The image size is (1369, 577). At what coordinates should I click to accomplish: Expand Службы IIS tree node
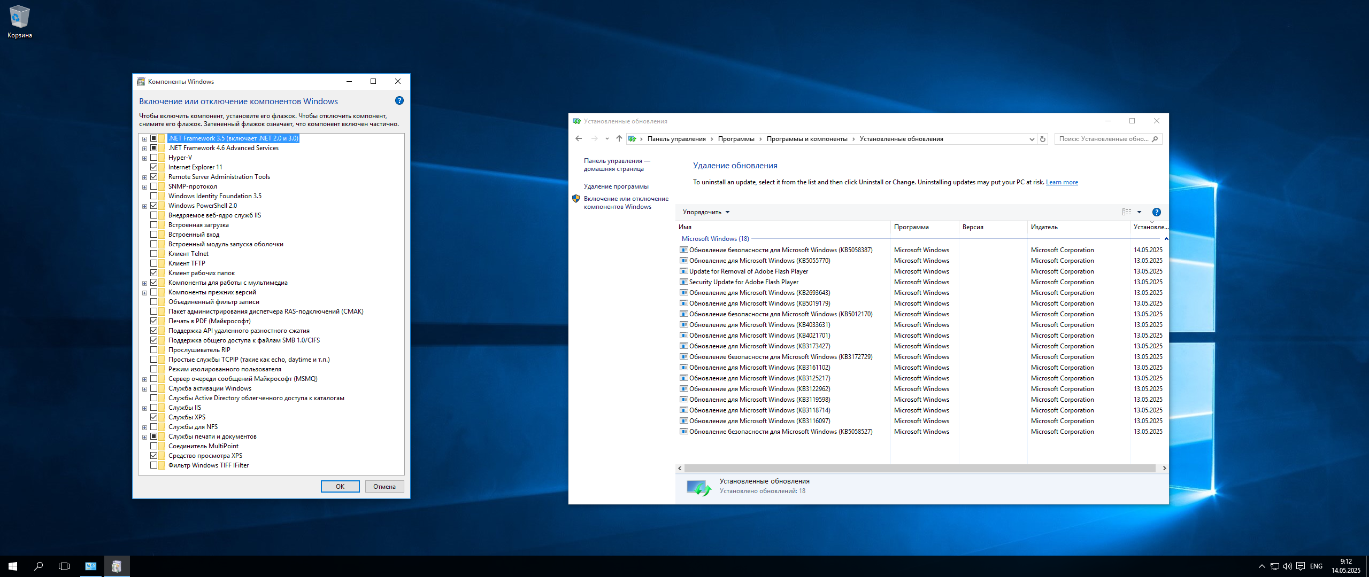[144, 408]
